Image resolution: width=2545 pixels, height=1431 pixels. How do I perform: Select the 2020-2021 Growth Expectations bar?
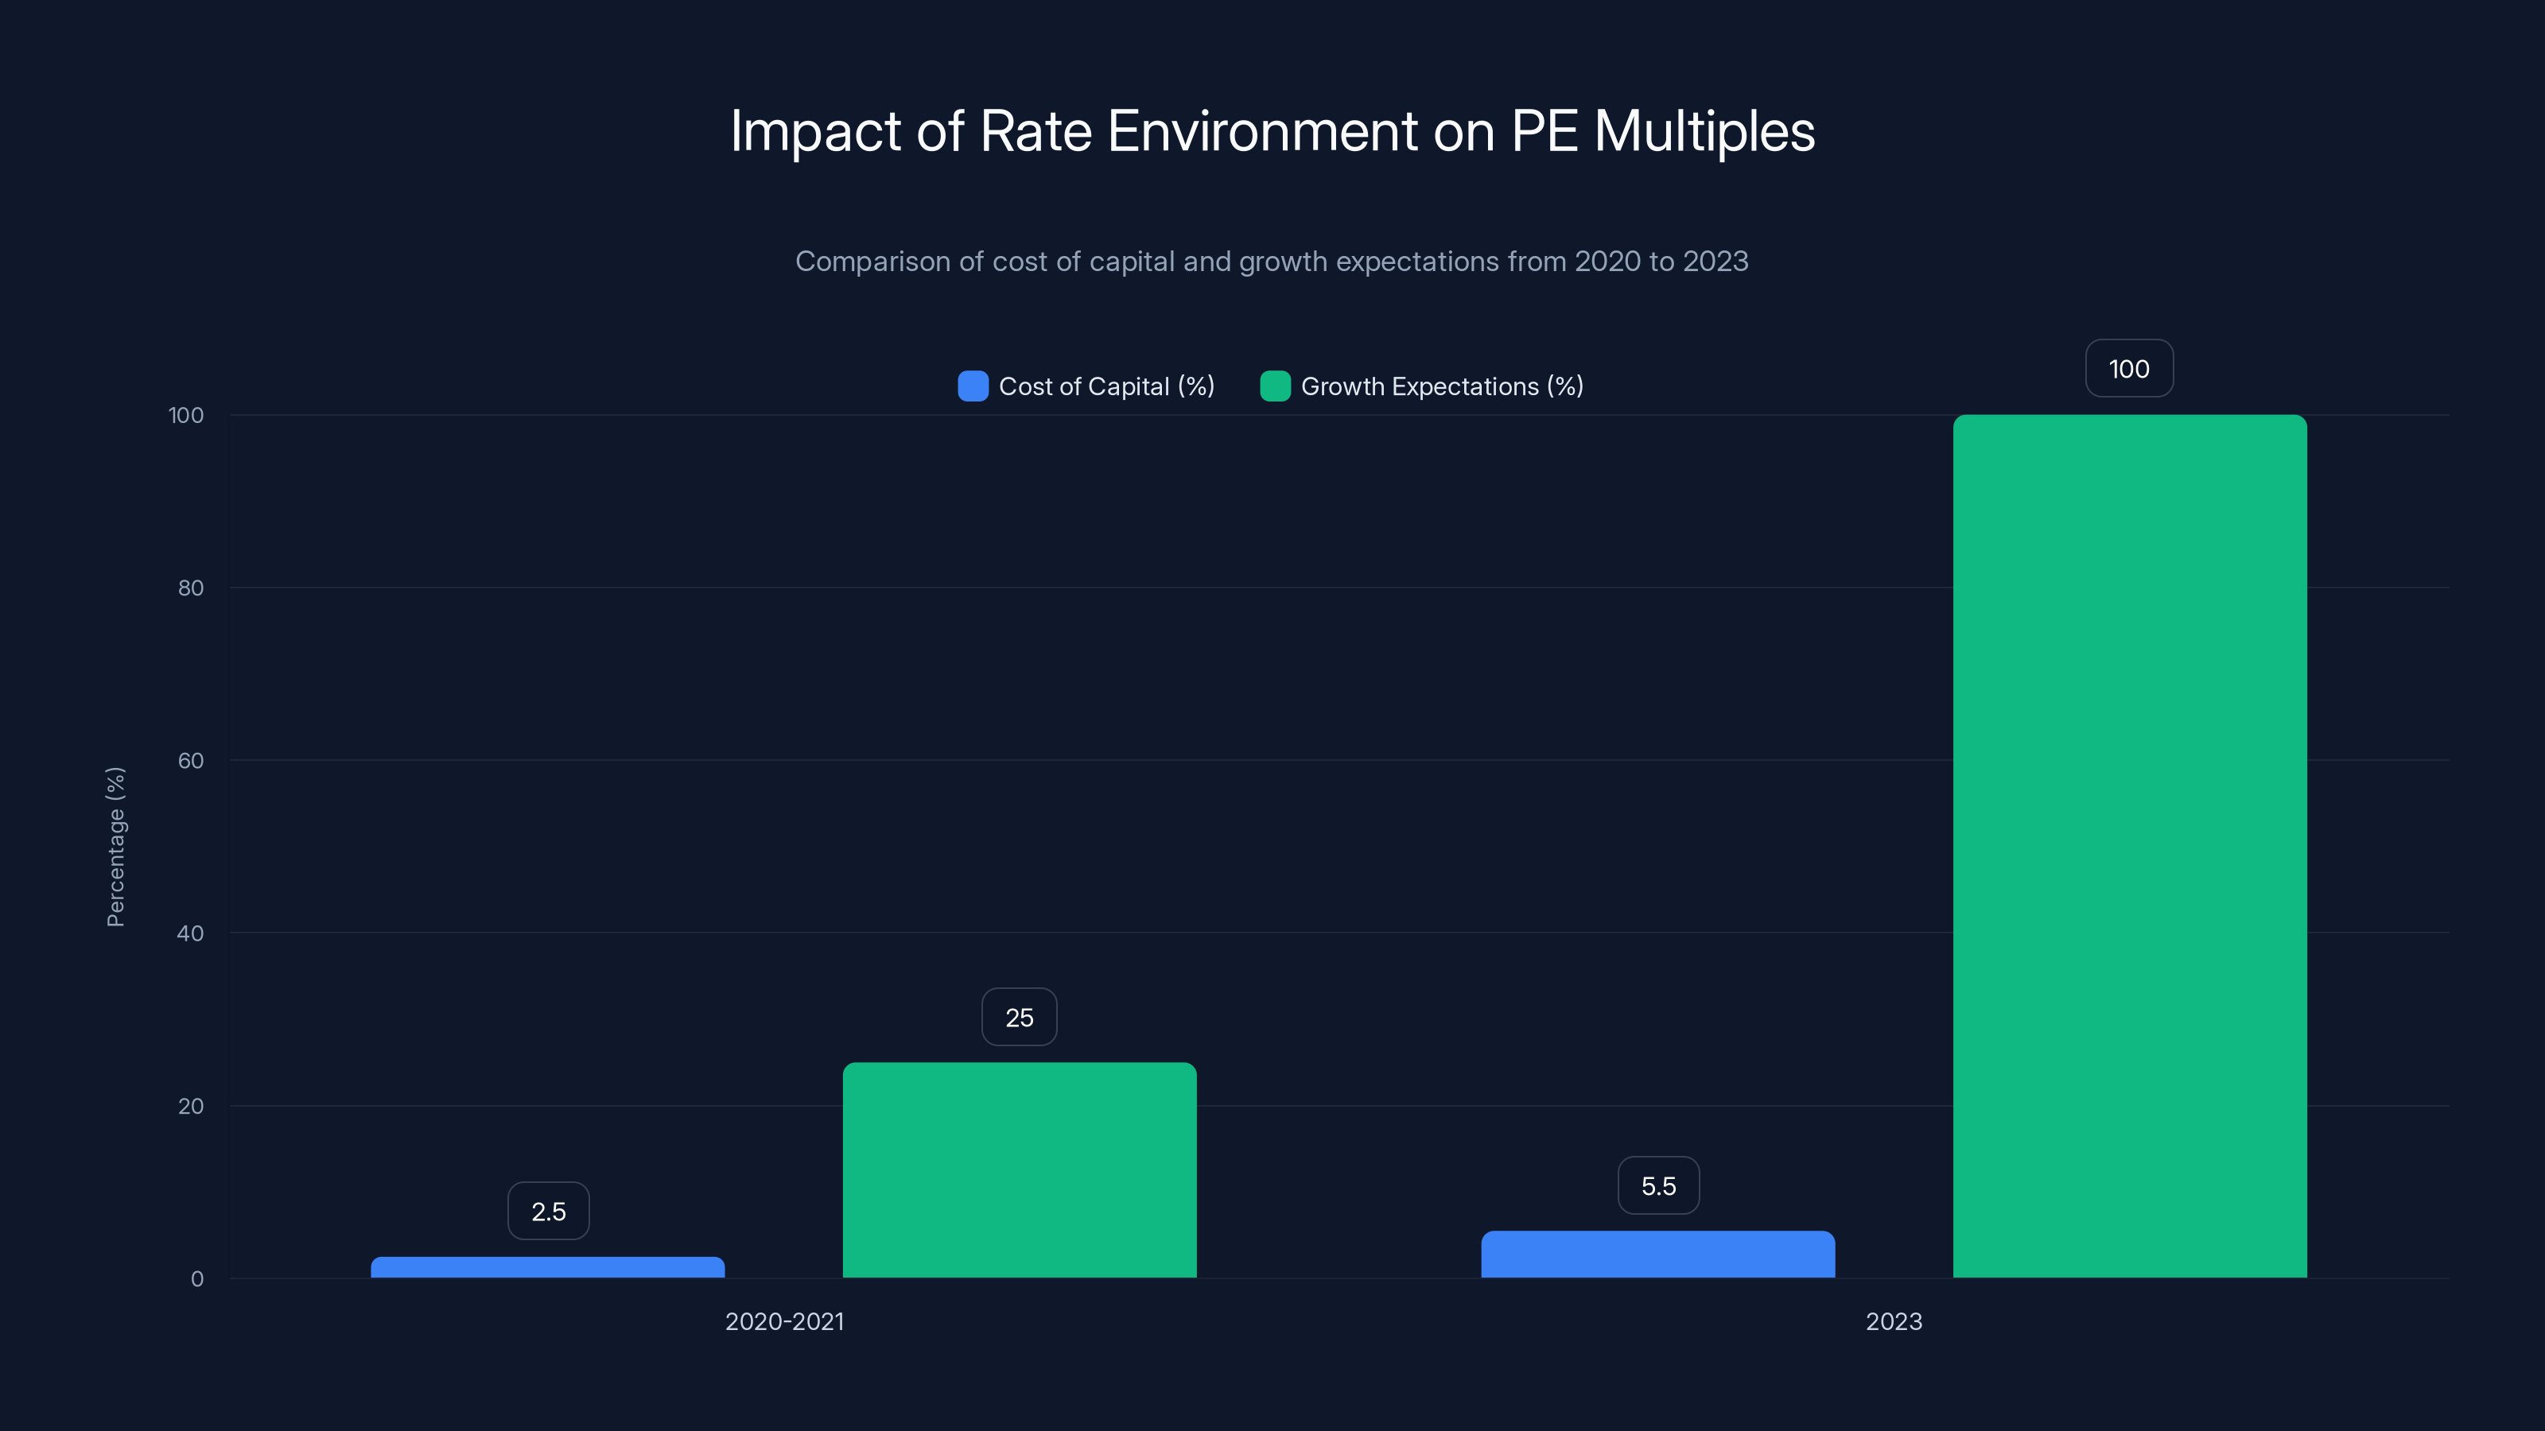click(1020, 1170)
